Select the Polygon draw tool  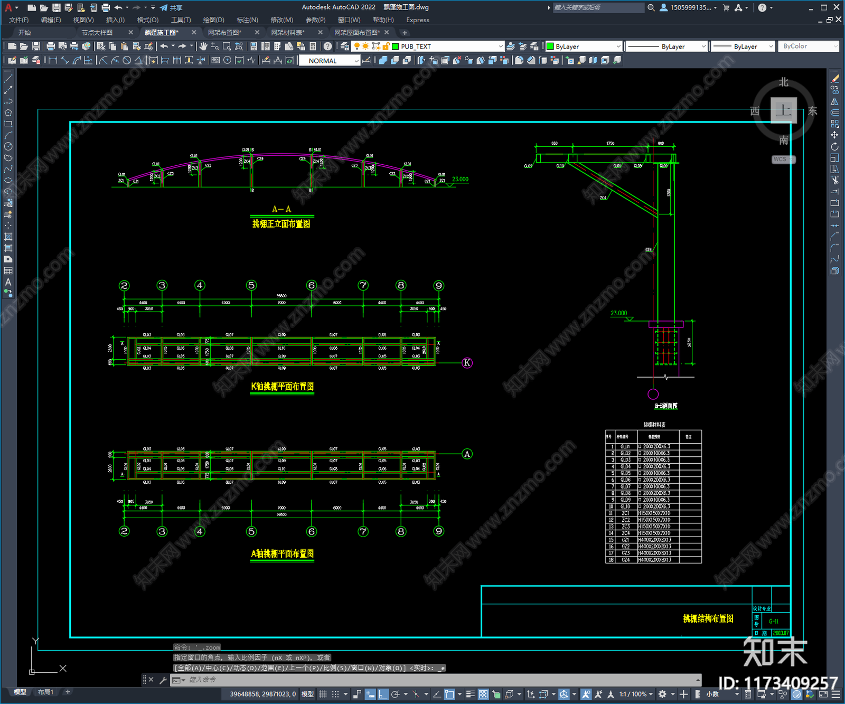coord(8,112)
